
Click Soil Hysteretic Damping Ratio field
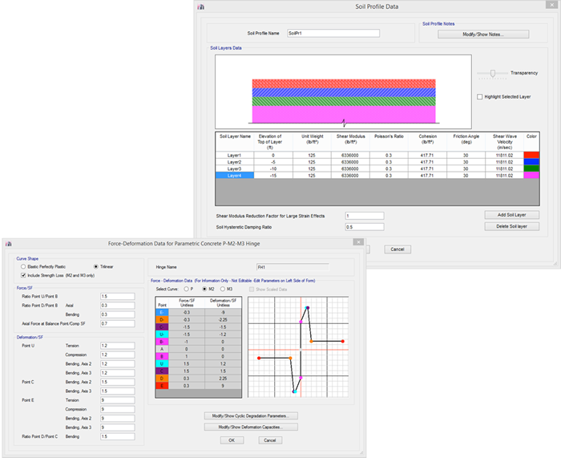[x=365, y=227]
